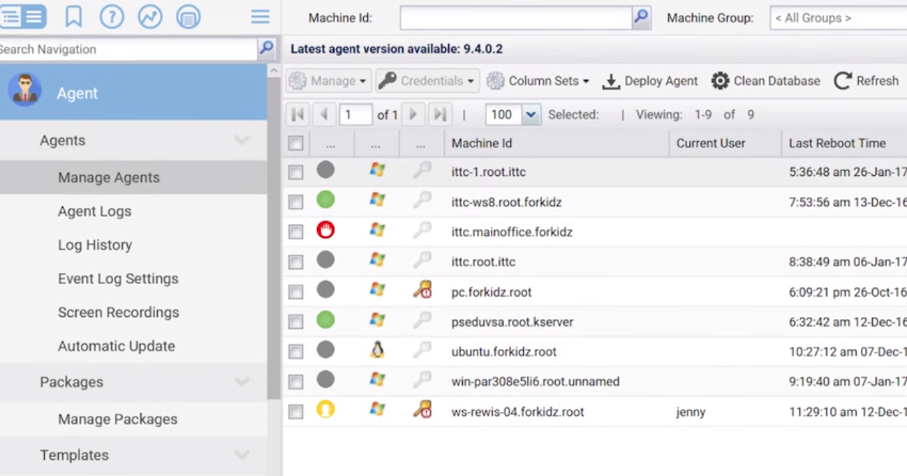Screen dimensions: 907x476
Task: Check the select-all checkbox in the table header
Action: tap(296, 143)
